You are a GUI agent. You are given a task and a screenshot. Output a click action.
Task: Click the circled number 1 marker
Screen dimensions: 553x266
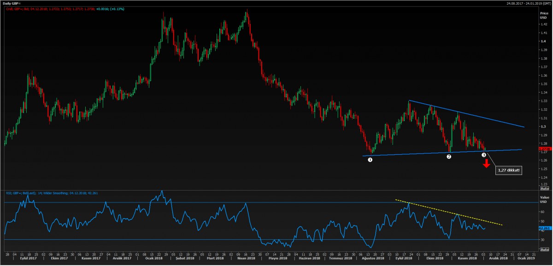pyautogui.click(x=370, y=159)
